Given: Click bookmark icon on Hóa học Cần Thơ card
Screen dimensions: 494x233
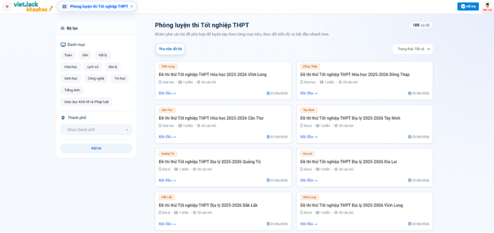Looking at the screenshot, I should click(160, 126).
